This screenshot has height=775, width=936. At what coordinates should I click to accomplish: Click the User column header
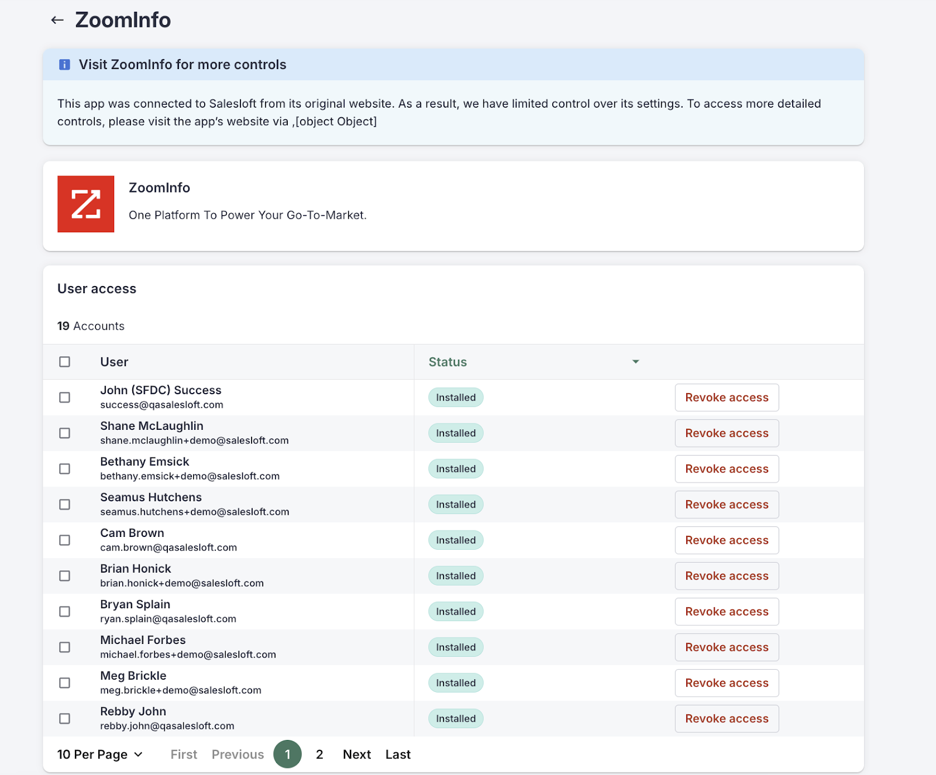click(114, 362)
